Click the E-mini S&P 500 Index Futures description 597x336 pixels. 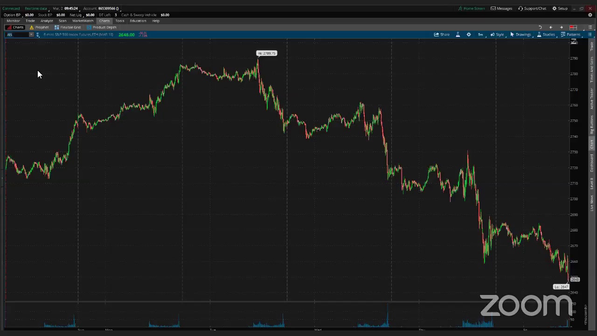(x=78, y=35)
